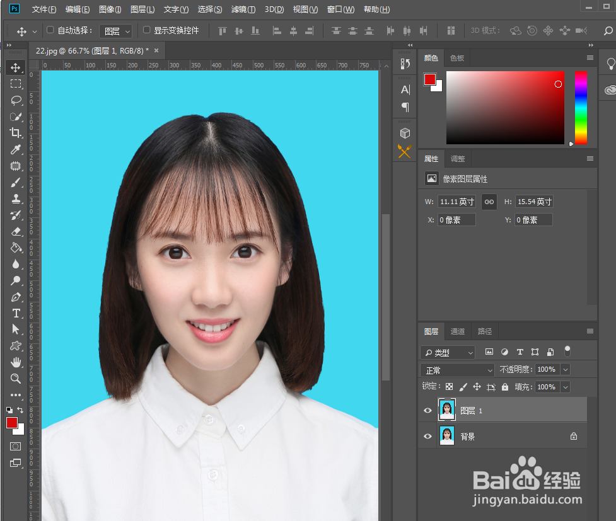
Task: Open the 类型 layer filter dropdown
Action: (448, 353)
